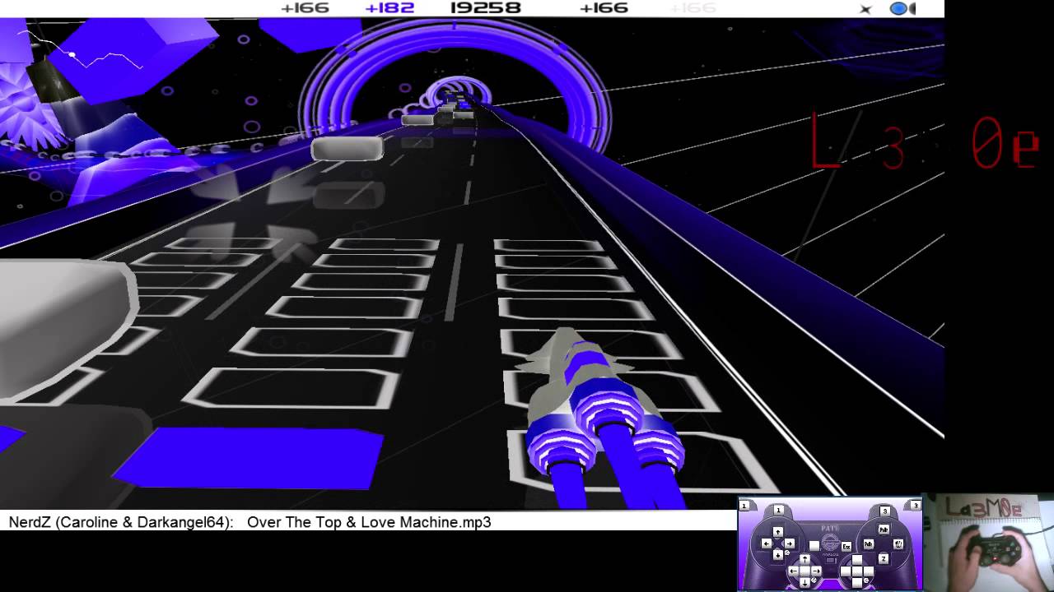
Task: Click the Z face button on controller overlay
Action: 884,559
